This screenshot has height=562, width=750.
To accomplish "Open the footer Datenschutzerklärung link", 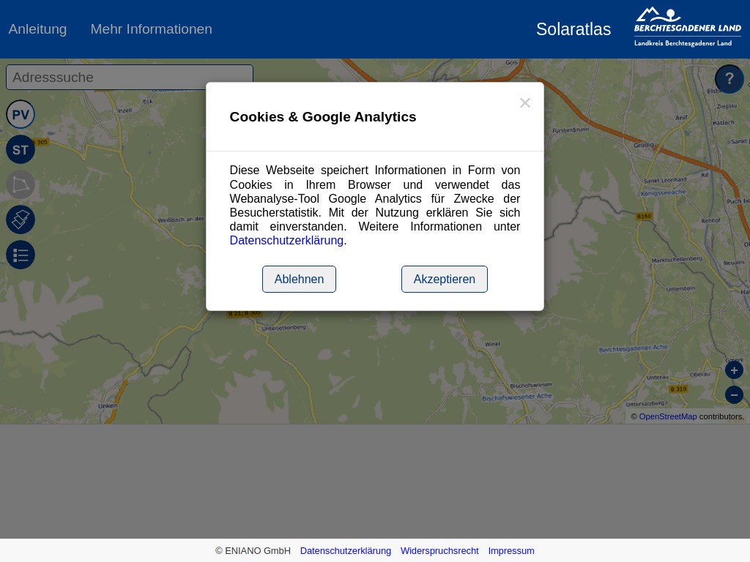I will point(345,550).
